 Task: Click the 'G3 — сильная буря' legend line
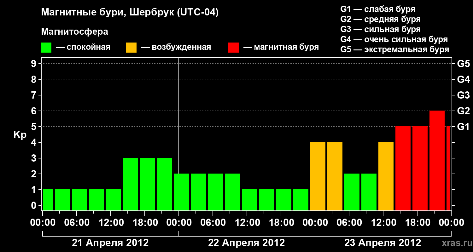[380, 29]
